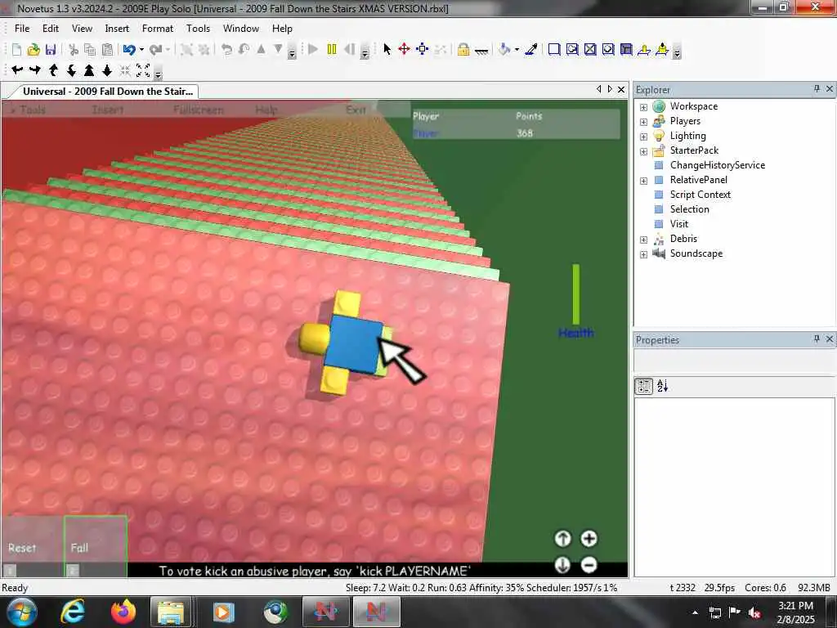Expand the RelativePanel tree node
This screenshot has width=837, height=628.
(643, 181)
